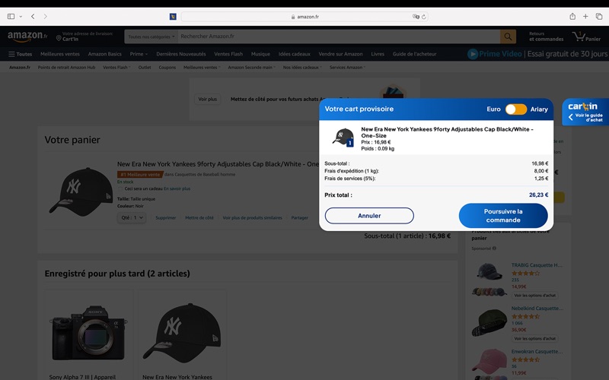Open Coupons in sub-navigation
The image size is (609, 380).
click(167, 67)
